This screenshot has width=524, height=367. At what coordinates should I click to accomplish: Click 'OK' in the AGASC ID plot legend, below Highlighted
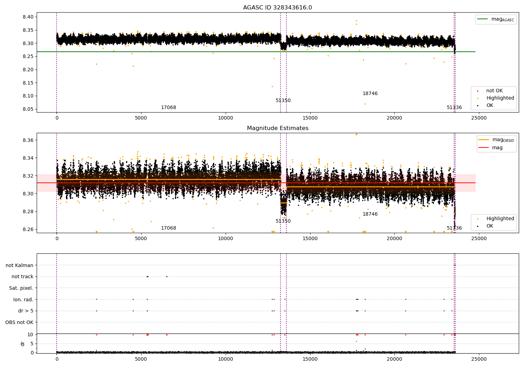pyautogui.click(x=490, y=106)
